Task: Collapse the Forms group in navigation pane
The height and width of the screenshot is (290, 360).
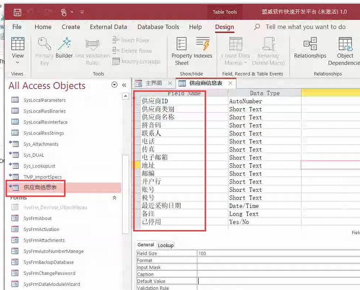Action: tap(114, 198)
